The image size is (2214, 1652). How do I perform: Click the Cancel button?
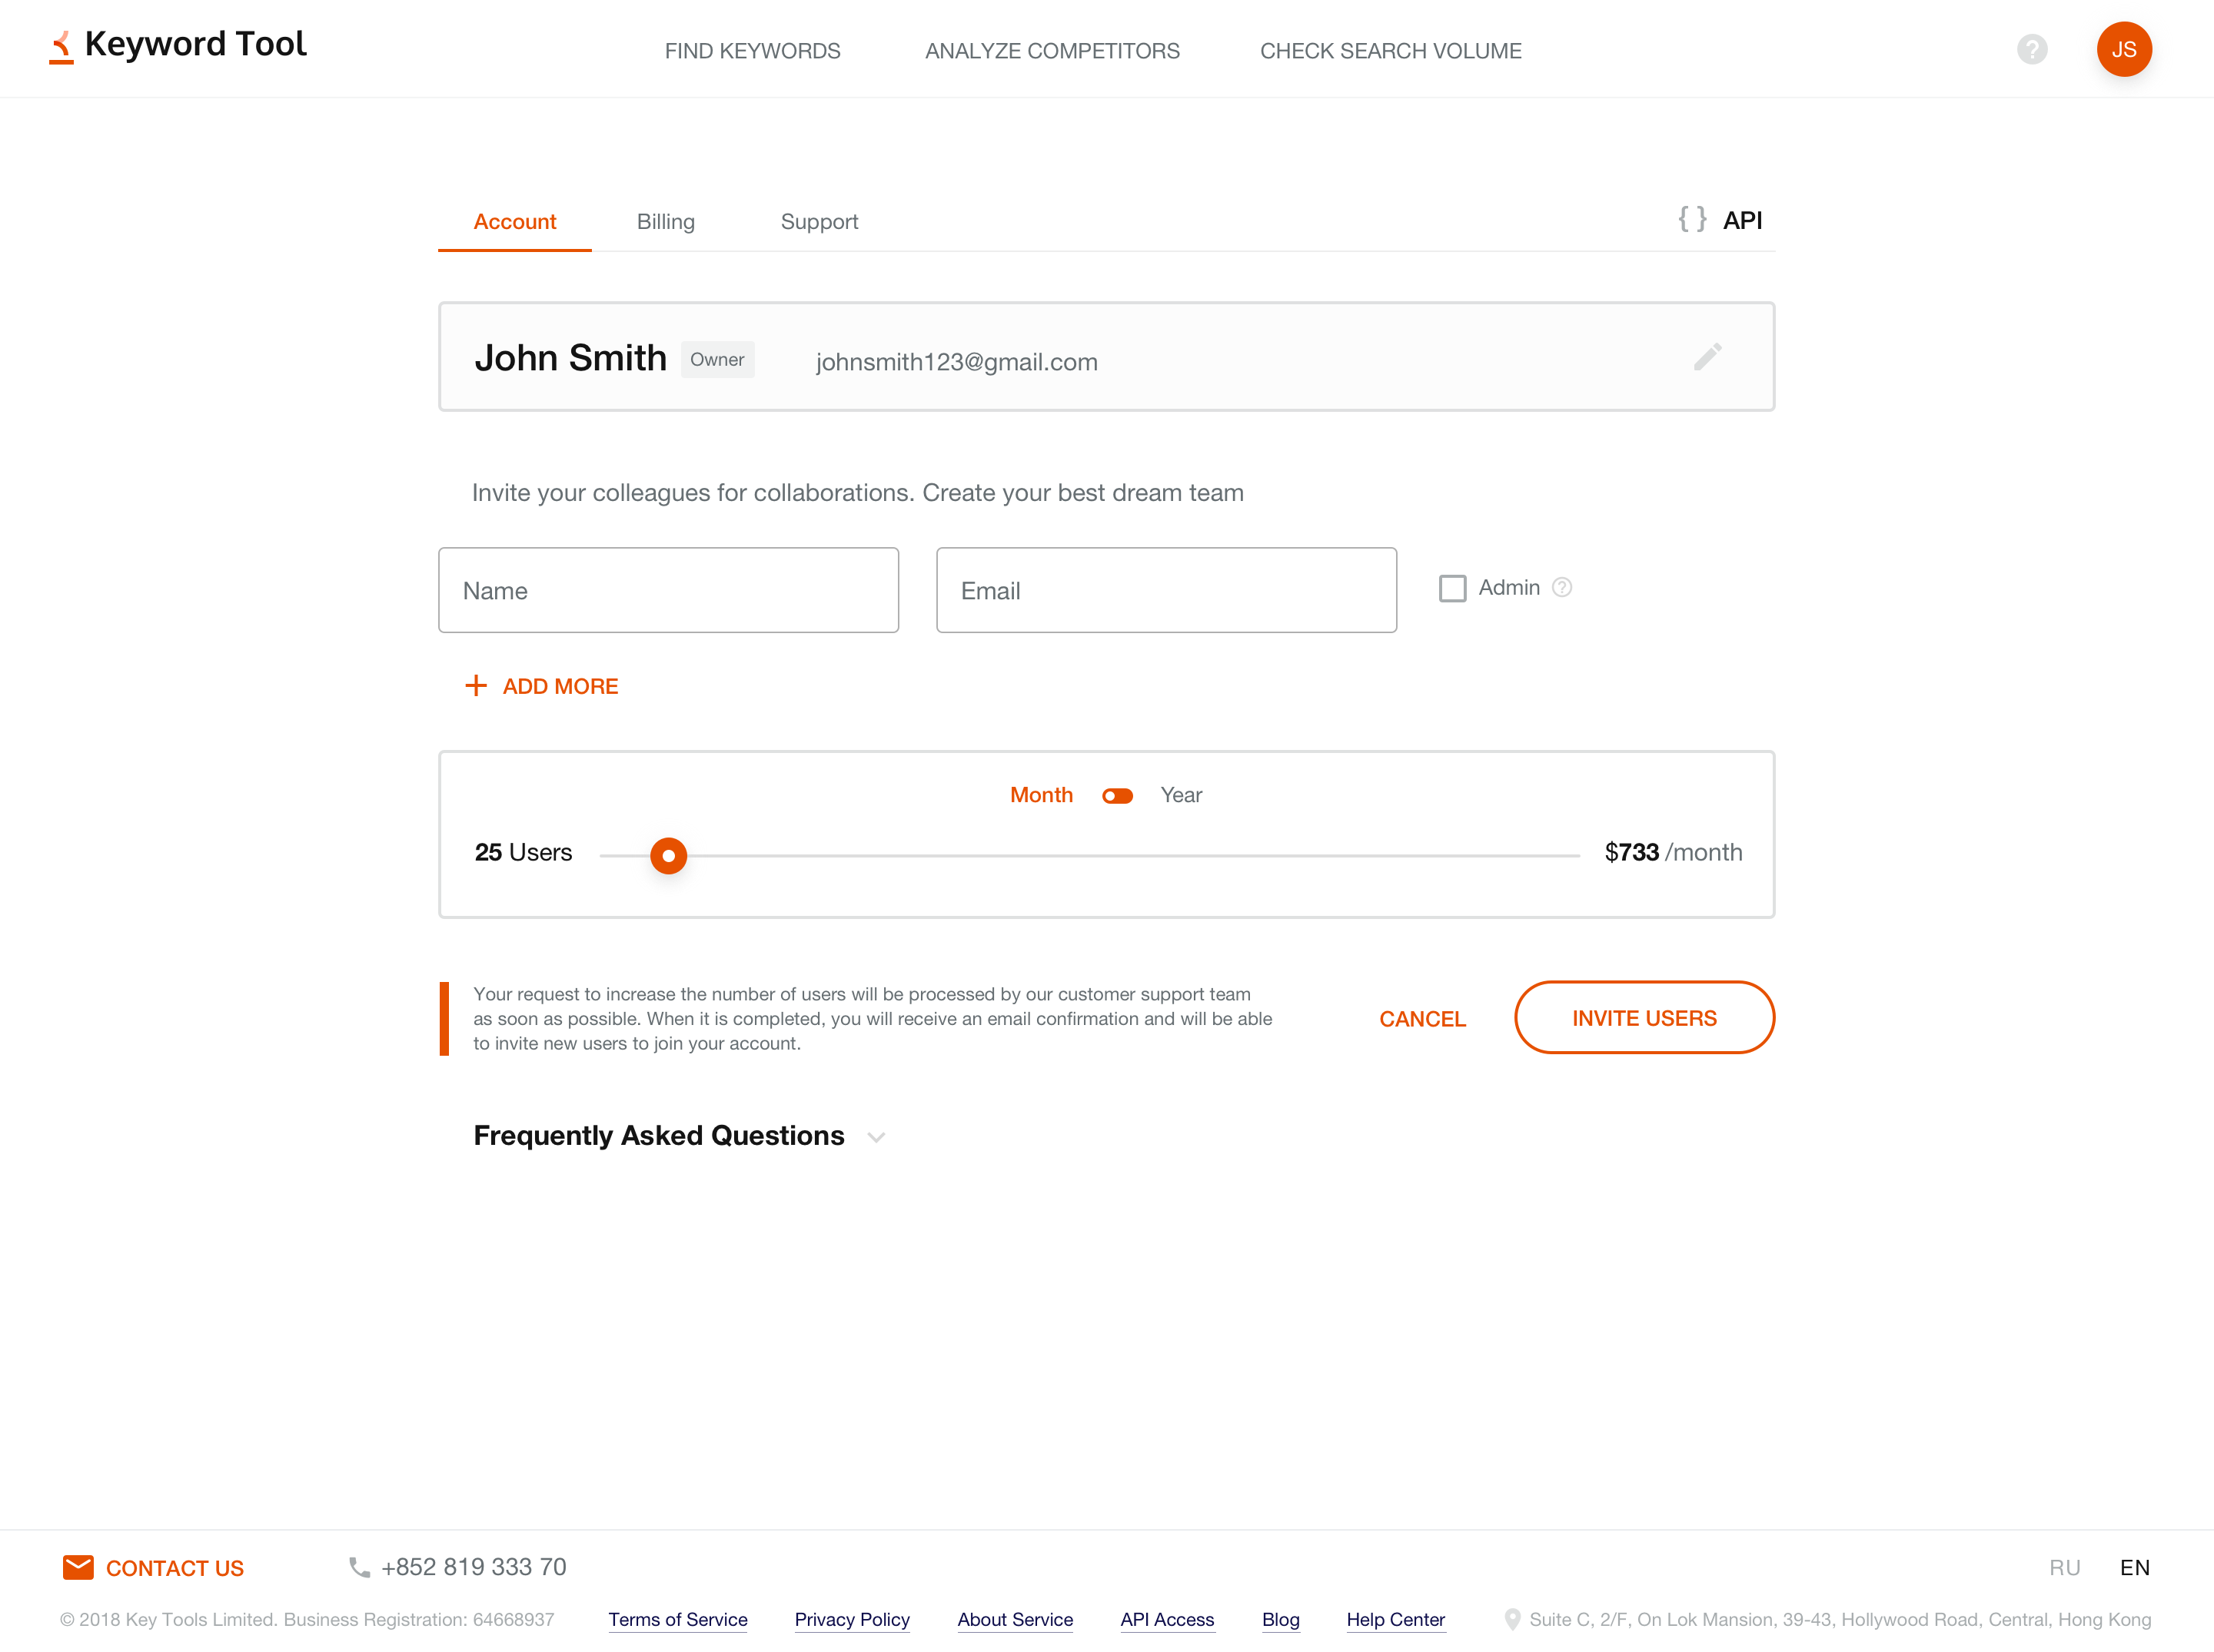tap(1421, 1019)
